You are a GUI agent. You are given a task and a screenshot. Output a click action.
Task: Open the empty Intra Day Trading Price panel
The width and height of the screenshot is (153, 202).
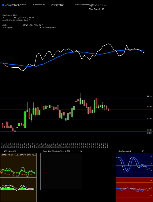(61, 171)
